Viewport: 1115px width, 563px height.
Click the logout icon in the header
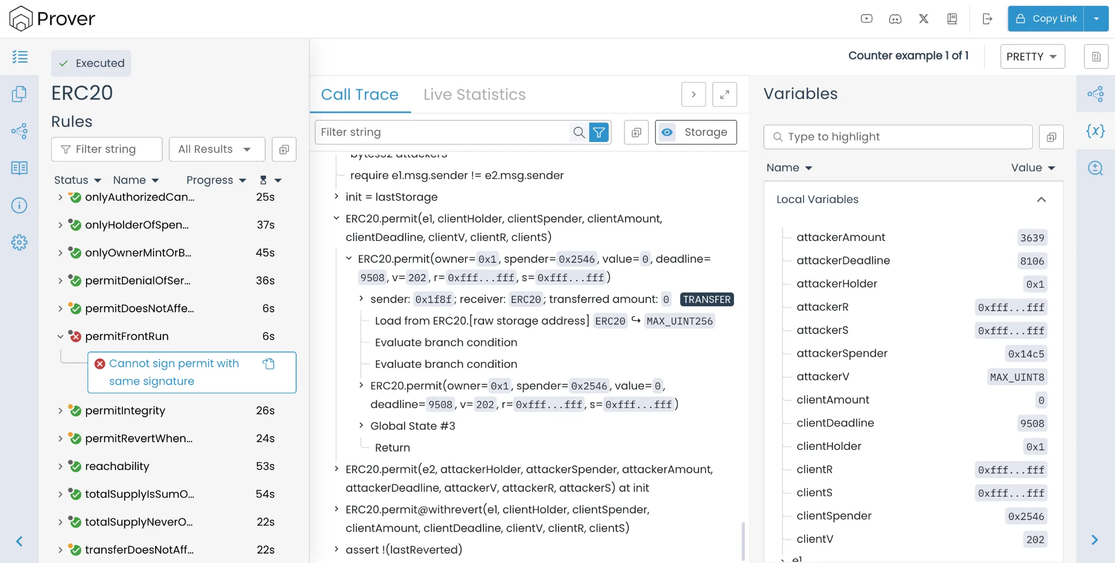click(x=987, y=19)
